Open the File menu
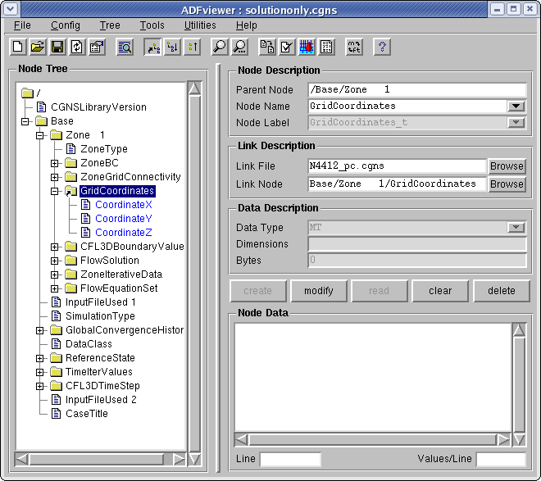This screenshot has width=541, height=481. (22, 25)
